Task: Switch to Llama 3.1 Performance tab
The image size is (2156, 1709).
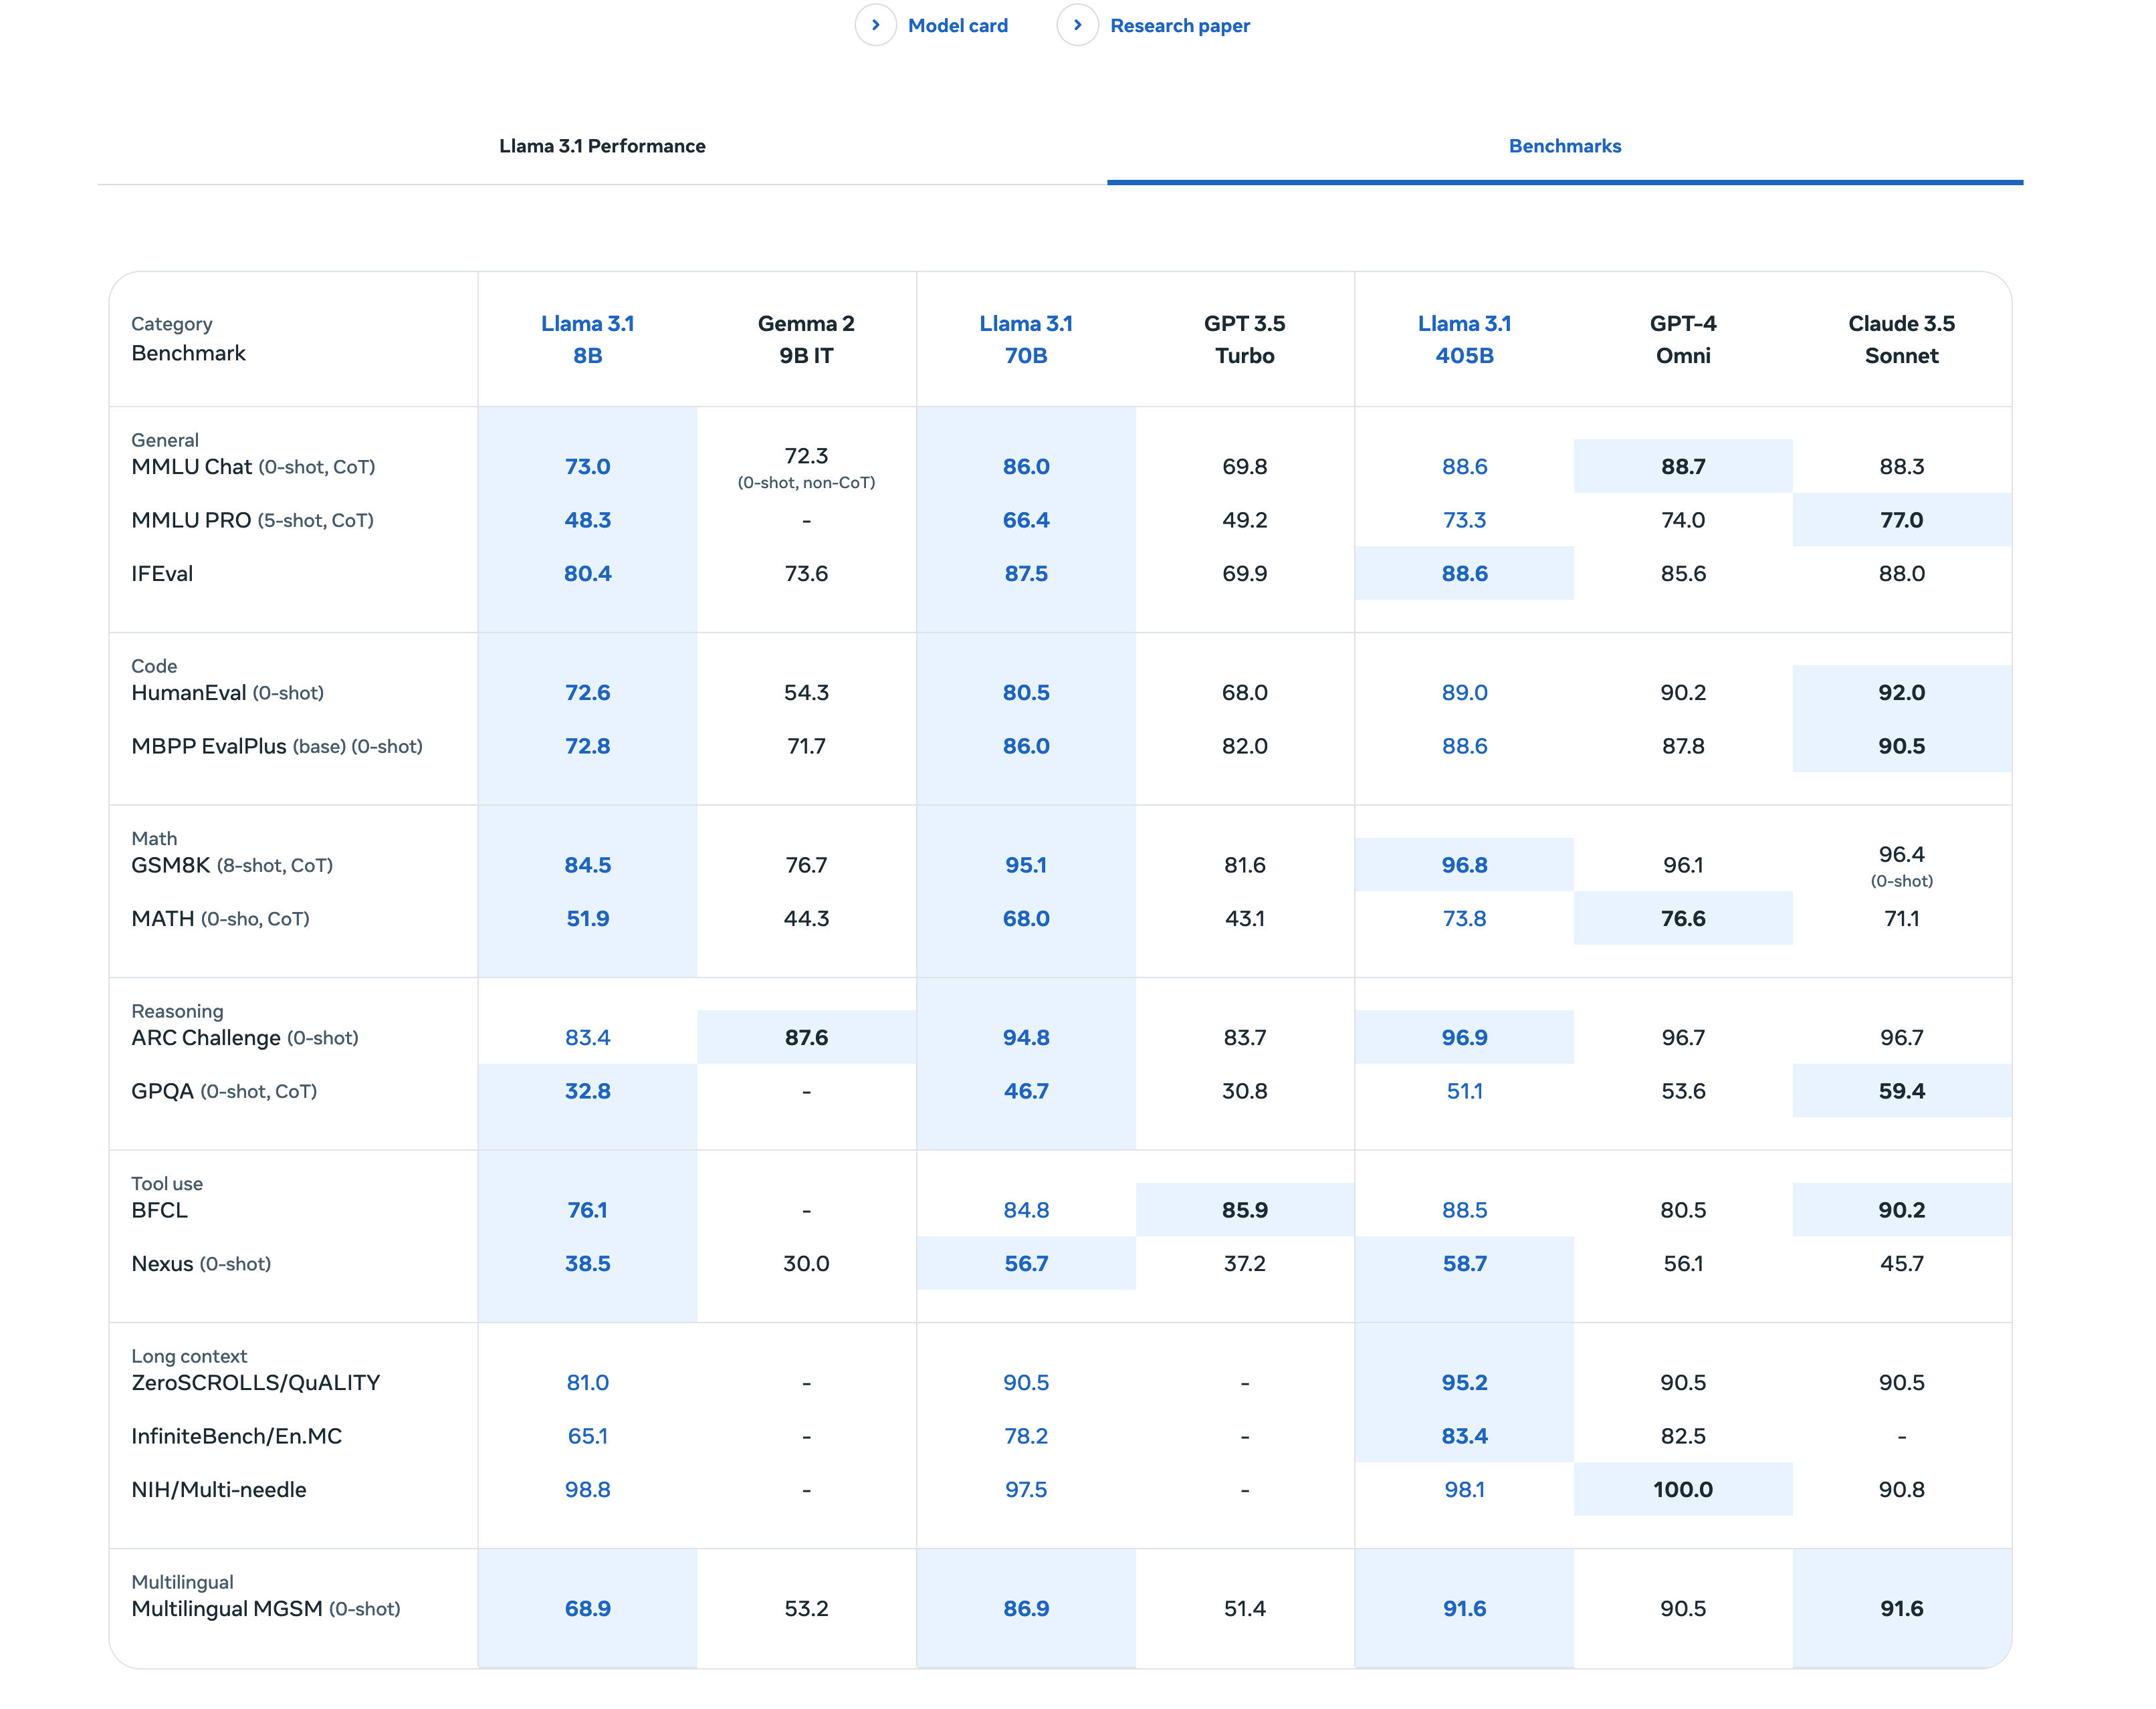Action: point(602,146)
